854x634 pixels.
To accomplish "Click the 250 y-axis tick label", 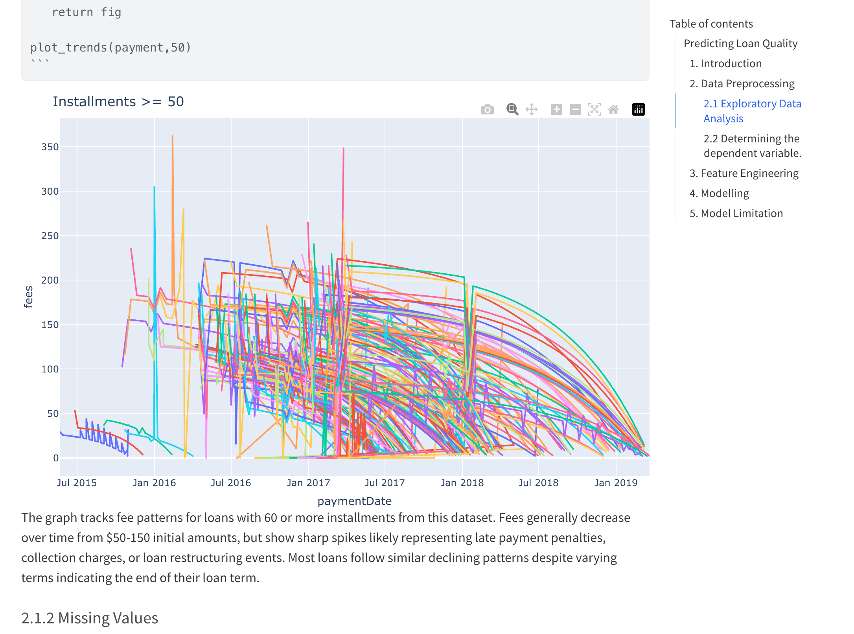I will pyautogui.click(x=50, y=236).
